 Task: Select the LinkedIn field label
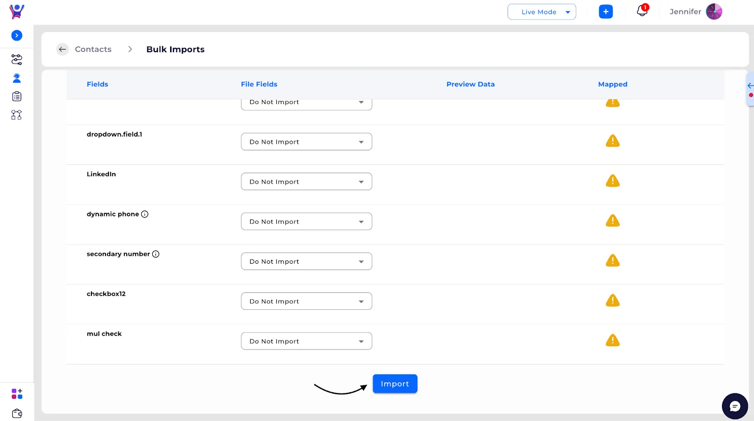pyautogui.click(x=101, y=174)
